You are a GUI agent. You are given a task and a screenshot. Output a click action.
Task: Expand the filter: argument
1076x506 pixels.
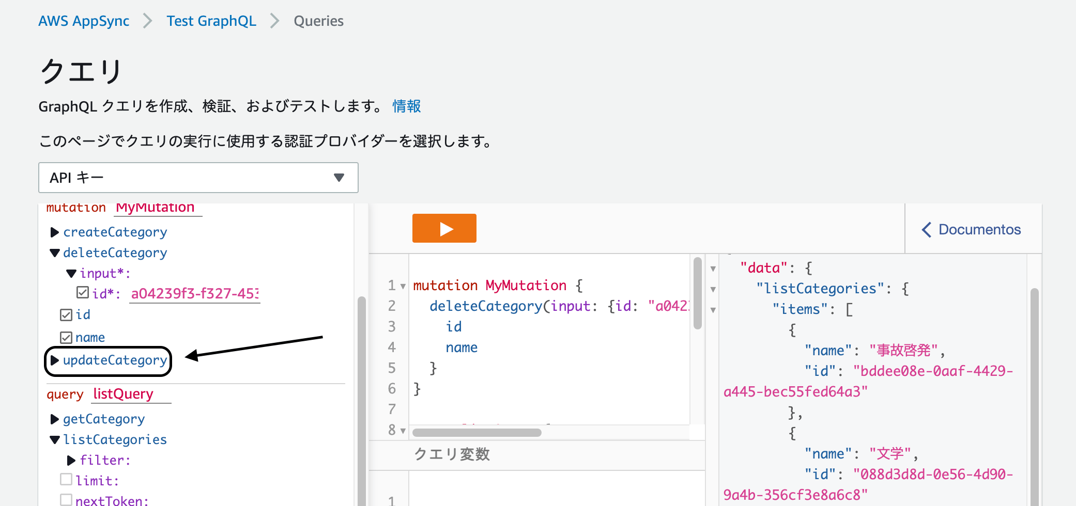coord(71,461)
